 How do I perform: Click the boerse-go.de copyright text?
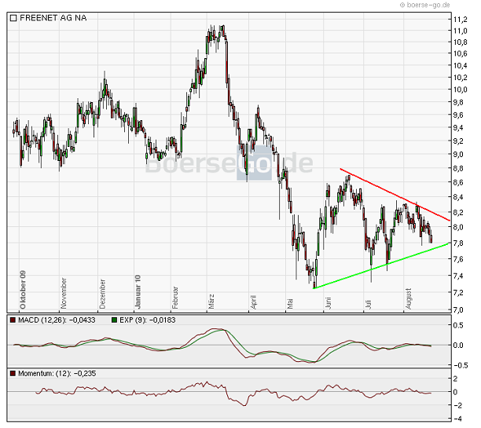tap(425, 5)
